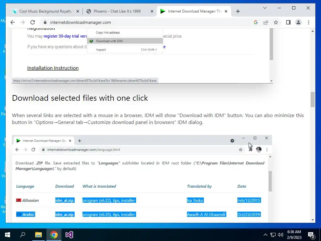Open the Google icon in address bar

click(256, 22)
